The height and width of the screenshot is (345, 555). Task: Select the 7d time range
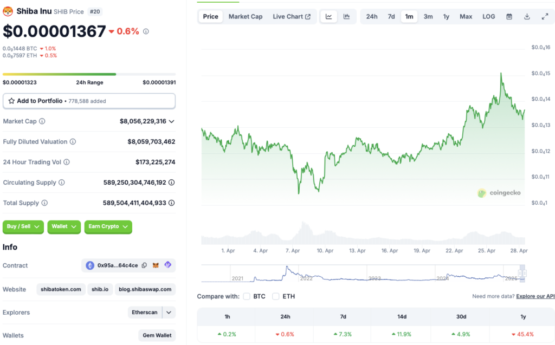coord(391,17)
